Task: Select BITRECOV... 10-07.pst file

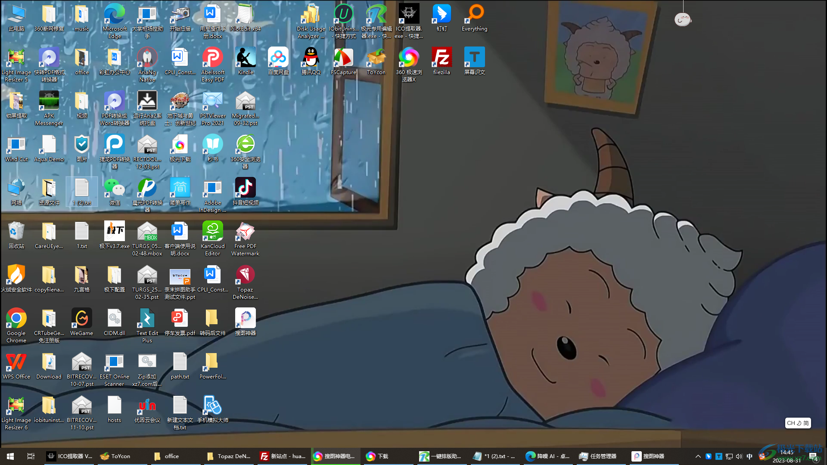Action: click(81, 369)
